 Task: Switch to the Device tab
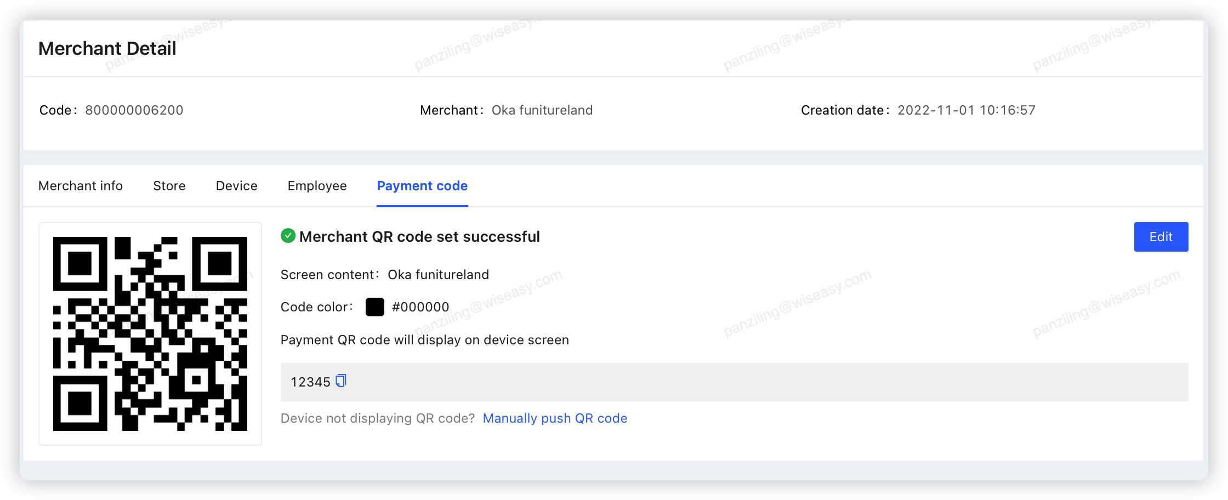point(236,186)
